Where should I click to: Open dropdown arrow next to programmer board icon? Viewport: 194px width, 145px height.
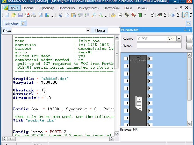point(145,15)
